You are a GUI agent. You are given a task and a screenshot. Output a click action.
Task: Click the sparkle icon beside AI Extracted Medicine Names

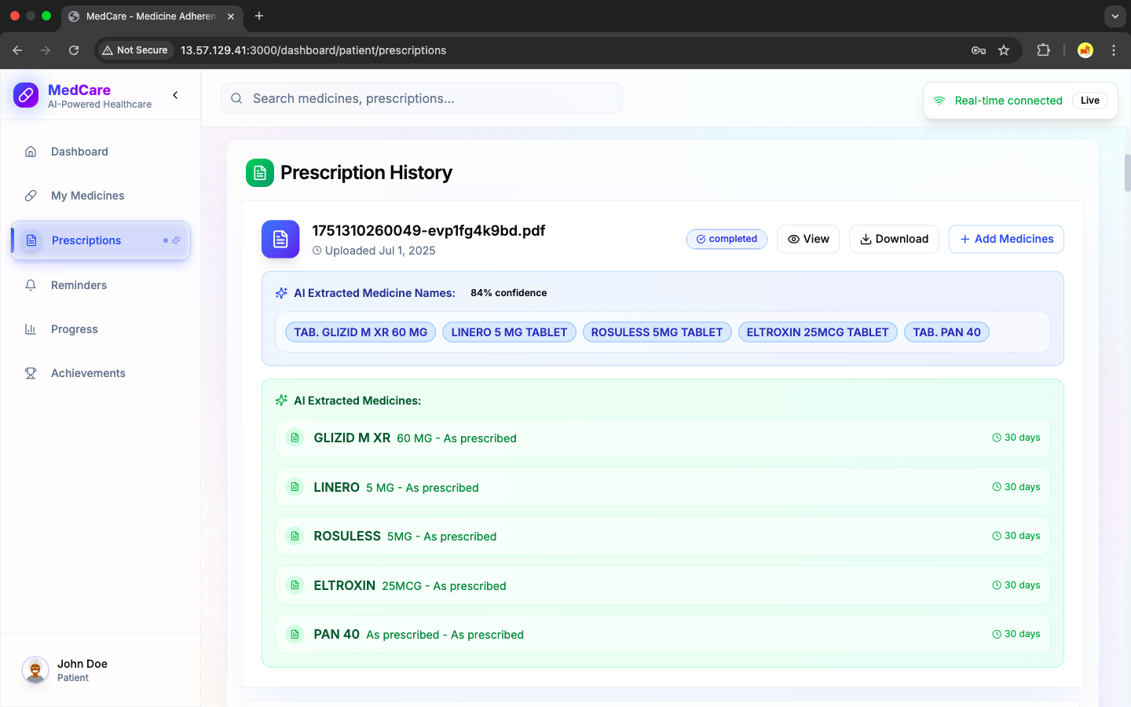point(281,293)
